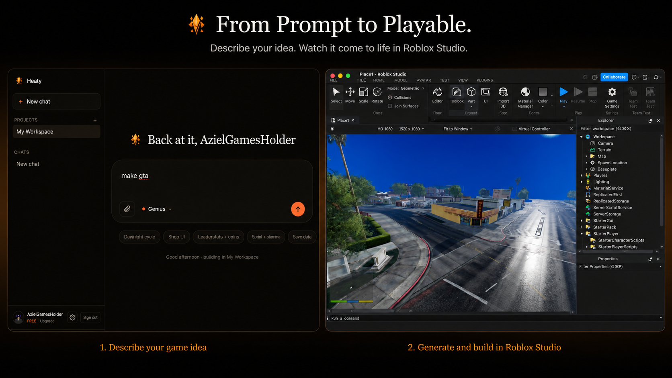672x378 pixels.
Task: Choose the Leaderstats + coins suggestion
Action: click(218, 237)
